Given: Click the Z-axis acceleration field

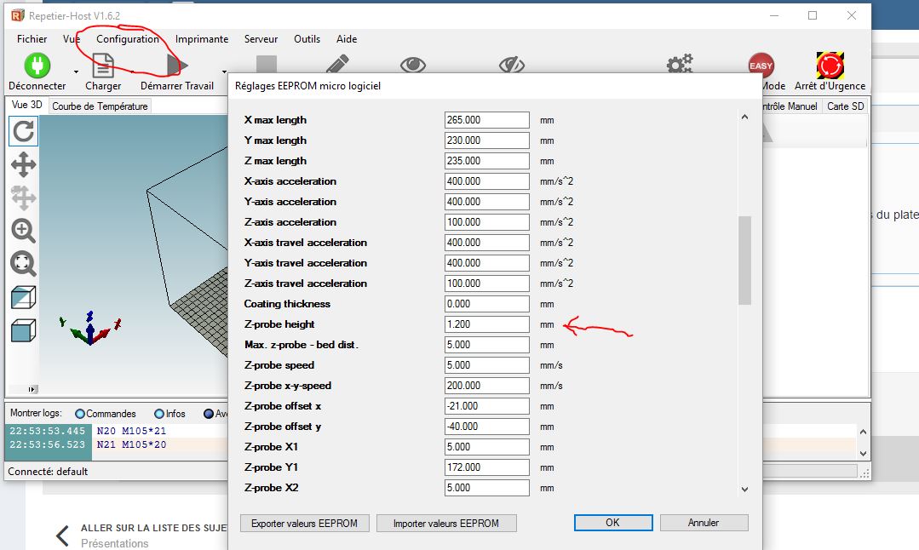Looking at the screenshot, I should tap(486, 222).
